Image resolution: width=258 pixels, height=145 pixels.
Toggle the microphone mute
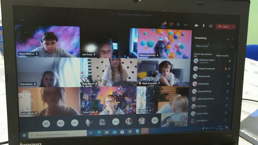203,26
